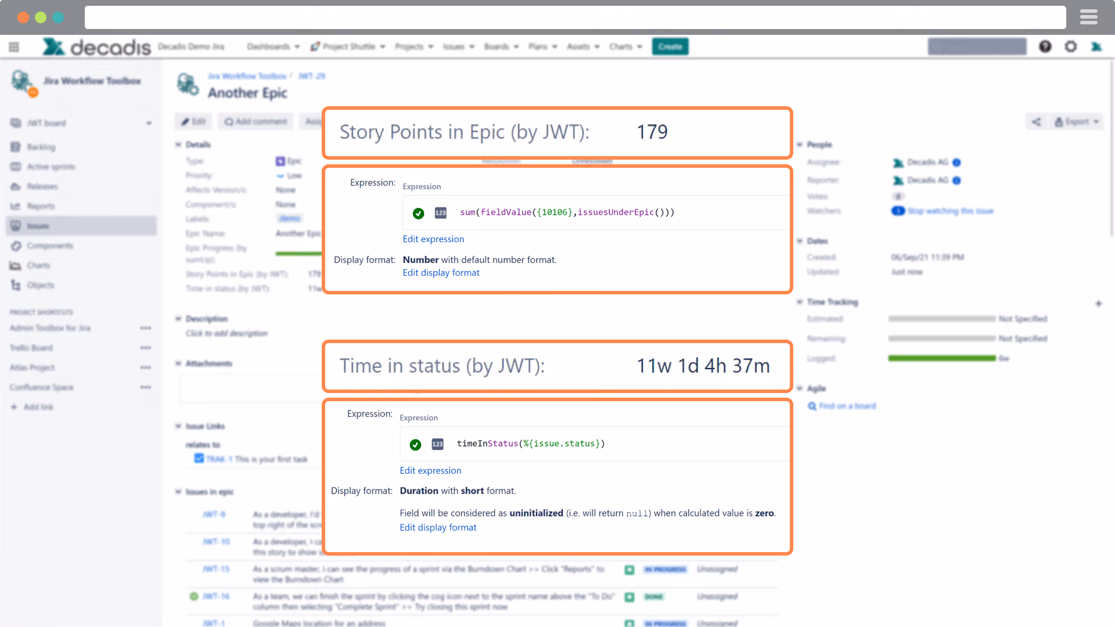
Task: Click the Add comment button
Action: point(256,121)
